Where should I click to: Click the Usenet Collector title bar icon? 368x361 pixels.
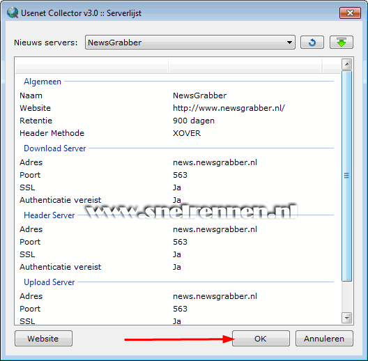coord(13,13)
